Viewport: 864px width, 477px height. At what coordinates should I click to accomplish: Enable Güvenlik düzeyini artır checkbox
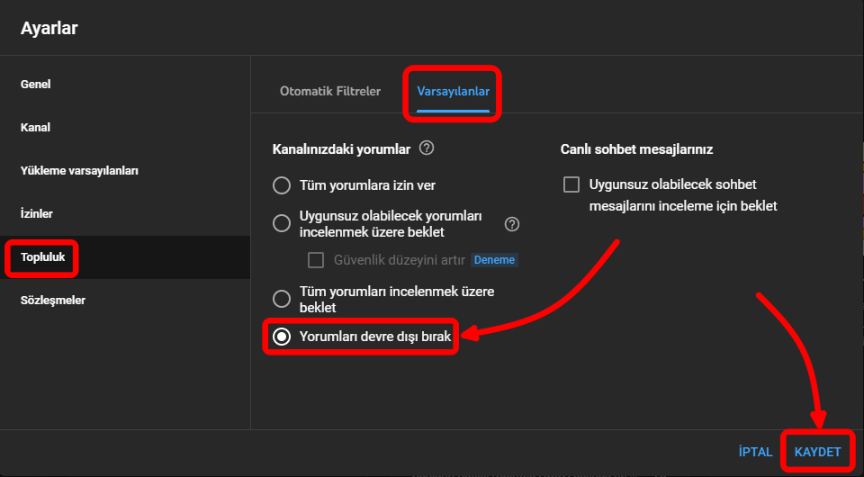(x=316, y=260)
